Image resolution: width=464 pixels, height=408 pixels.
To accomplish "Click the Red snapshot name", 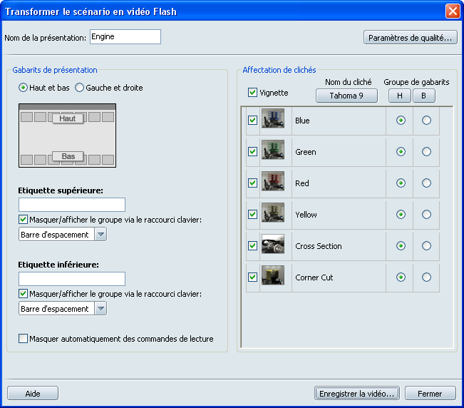I will tap(301, 183).
